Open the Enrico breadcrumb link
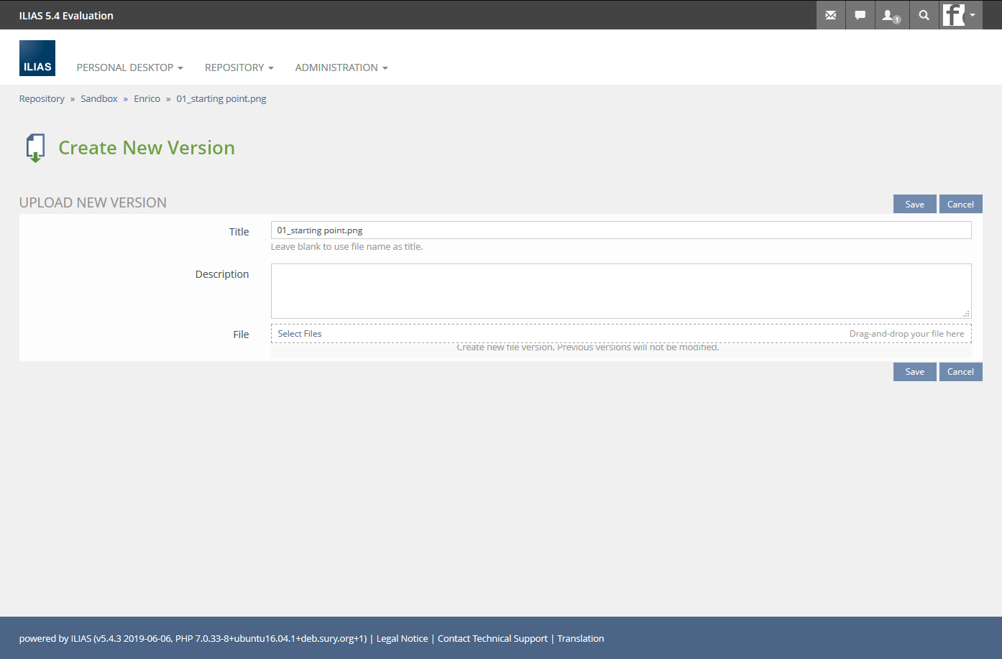The width and height of the screenshot is (1002, 659). pos(147,99)
